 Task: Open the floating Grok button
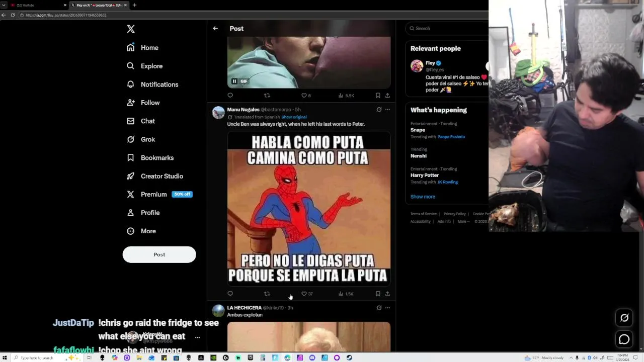point(624,318)
